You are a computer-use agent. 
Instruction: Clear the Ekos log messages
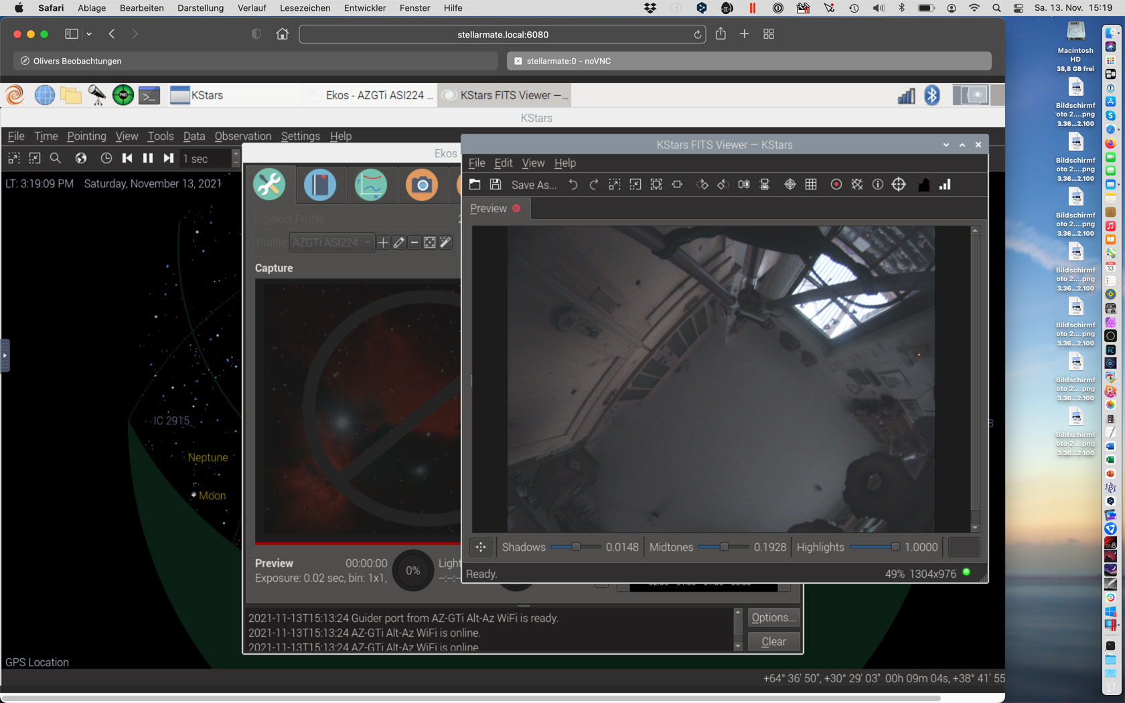pyautogui.click(x=773, y=641)
